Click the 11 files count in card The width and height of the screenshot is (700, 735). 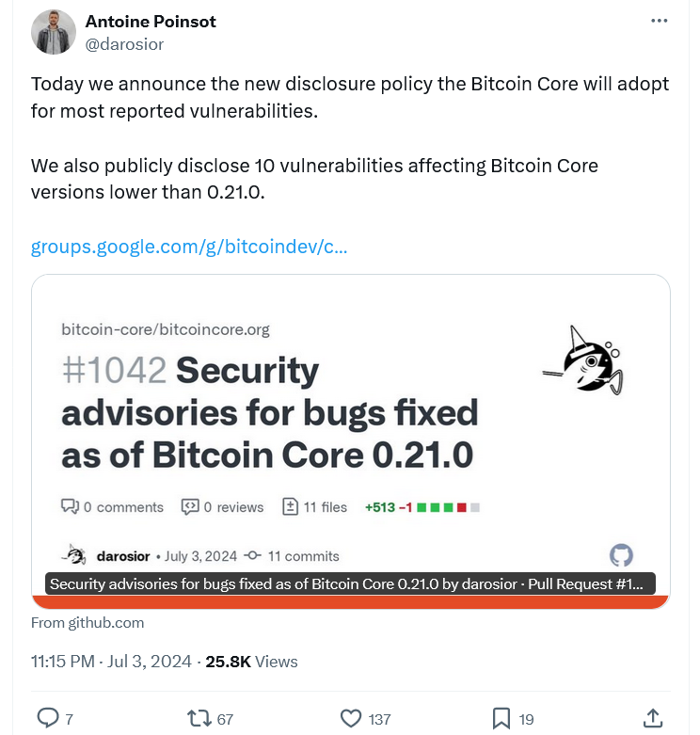pos(315,507)
